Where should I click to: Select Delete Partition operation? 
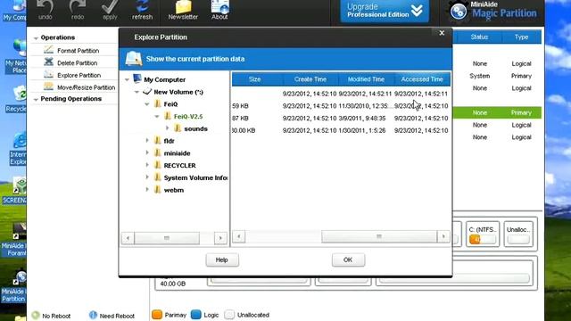click(x=78, y=63)
